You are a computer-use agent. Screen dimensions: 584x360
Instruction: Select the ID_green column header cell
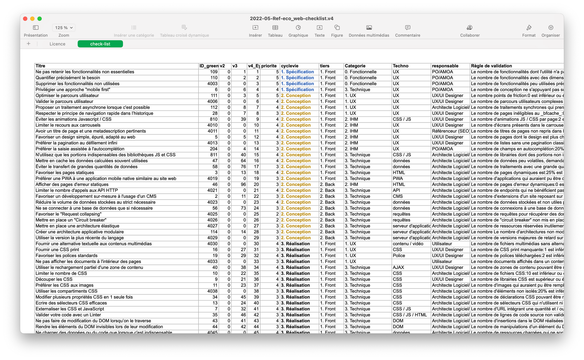(208, 66)
